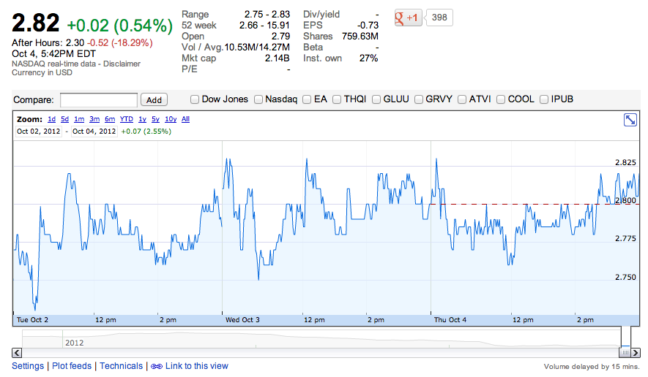Click the Inst. own value 27%
Viewport: 648px width, 377px height.
[x=368, y=58]
